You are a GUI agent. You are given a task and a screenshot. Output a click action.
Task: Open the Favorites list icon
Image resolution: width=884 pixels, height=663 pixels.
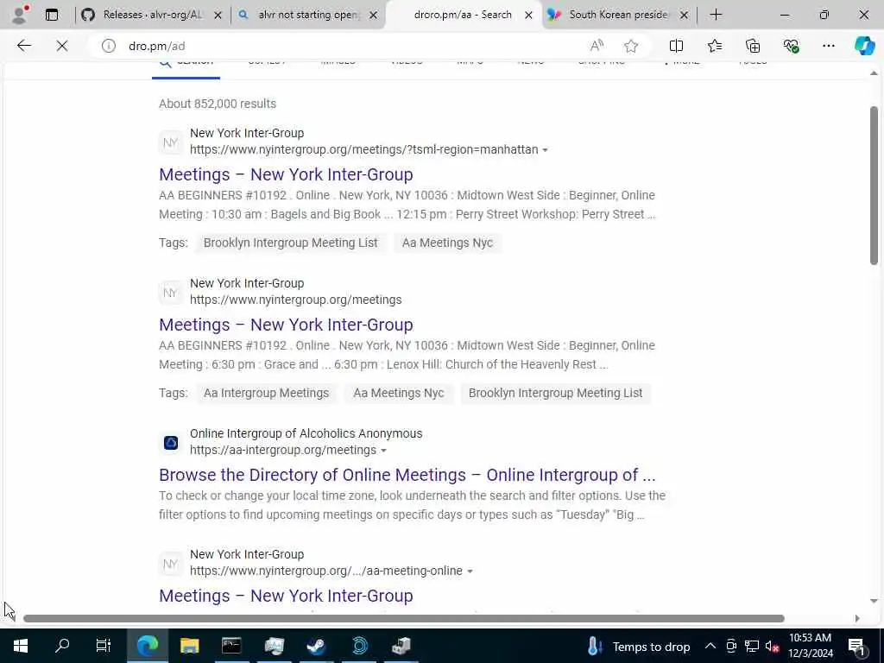tap(714, 46)
